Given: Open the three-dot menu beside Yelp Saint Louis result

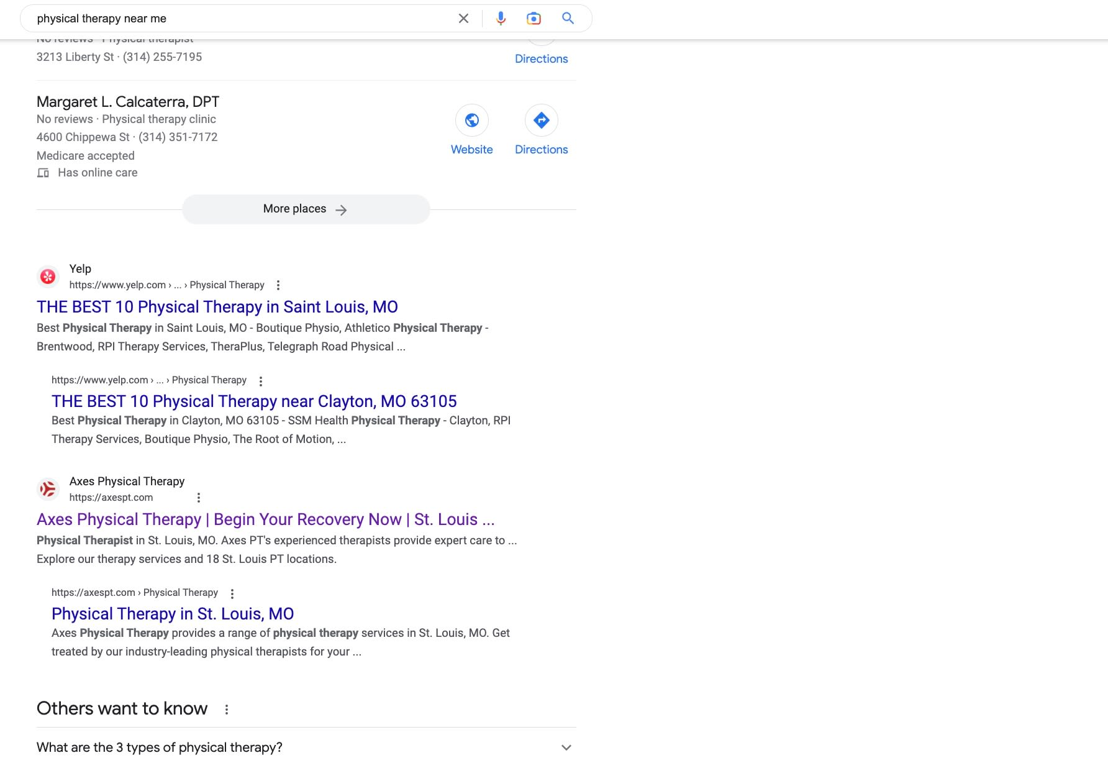Looking at the screenshot, I should click(x=278, y=285).
